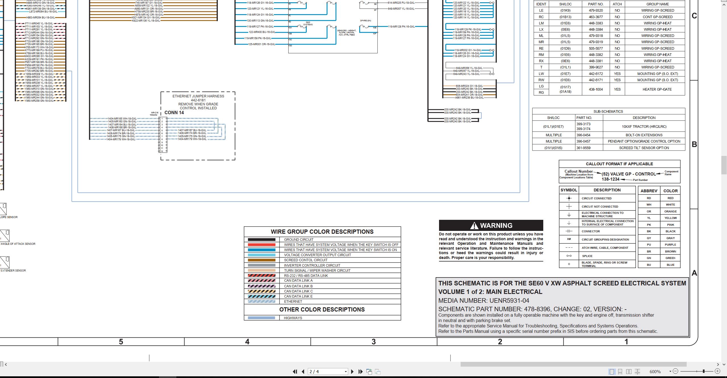This screenshot has height=378, width=727.
Task: Select single page view mode
Action: coord(611,371)
